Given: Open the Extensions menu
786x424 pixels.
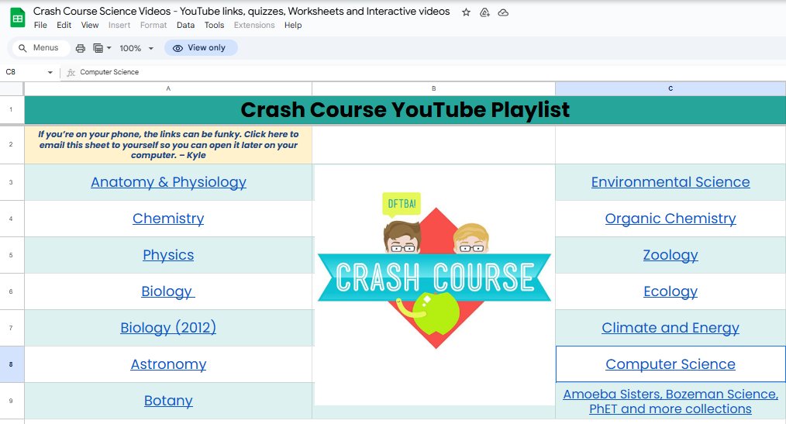Looking at the screenshot, I should (254, 25).
